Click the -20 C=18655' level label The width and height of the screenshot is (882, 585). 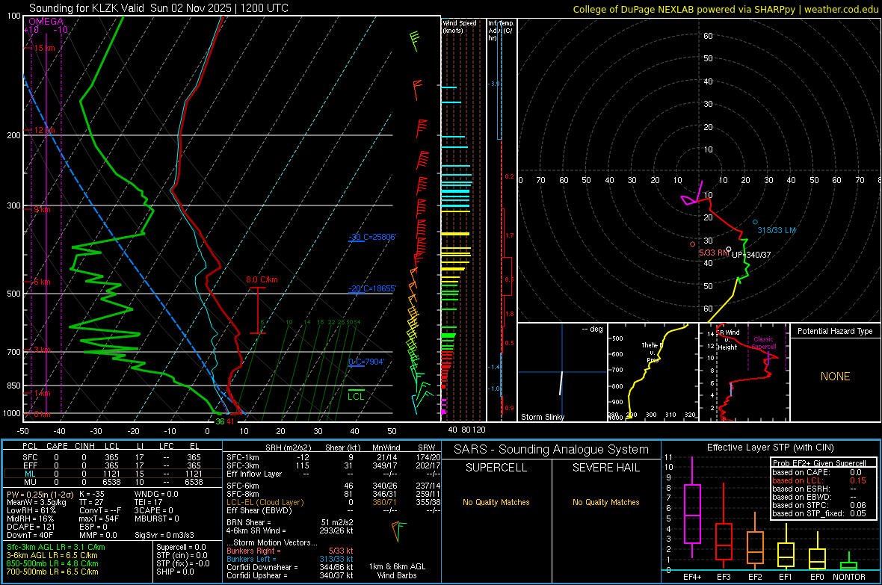point(372,288)
